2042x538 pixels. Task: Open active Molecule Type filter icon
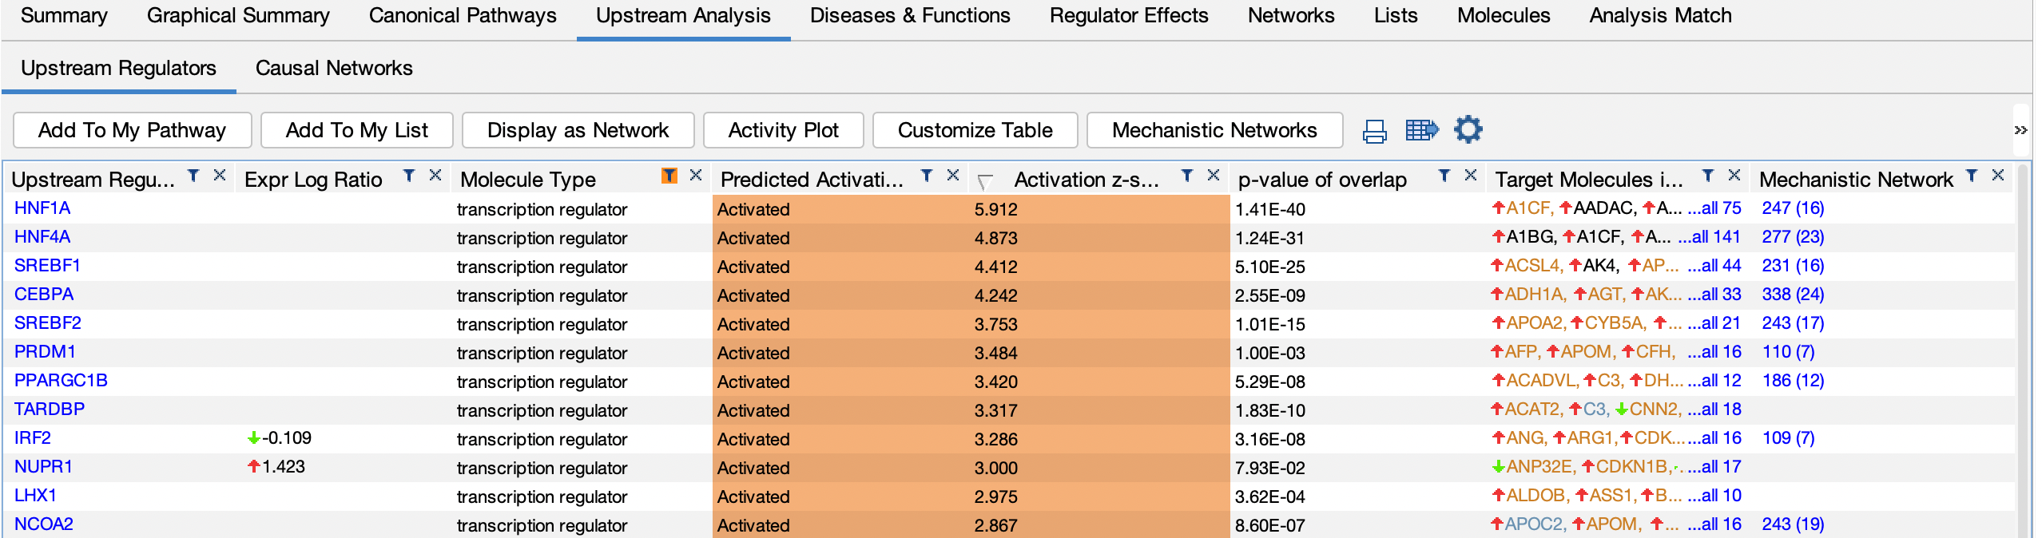(x=669, y=176)
